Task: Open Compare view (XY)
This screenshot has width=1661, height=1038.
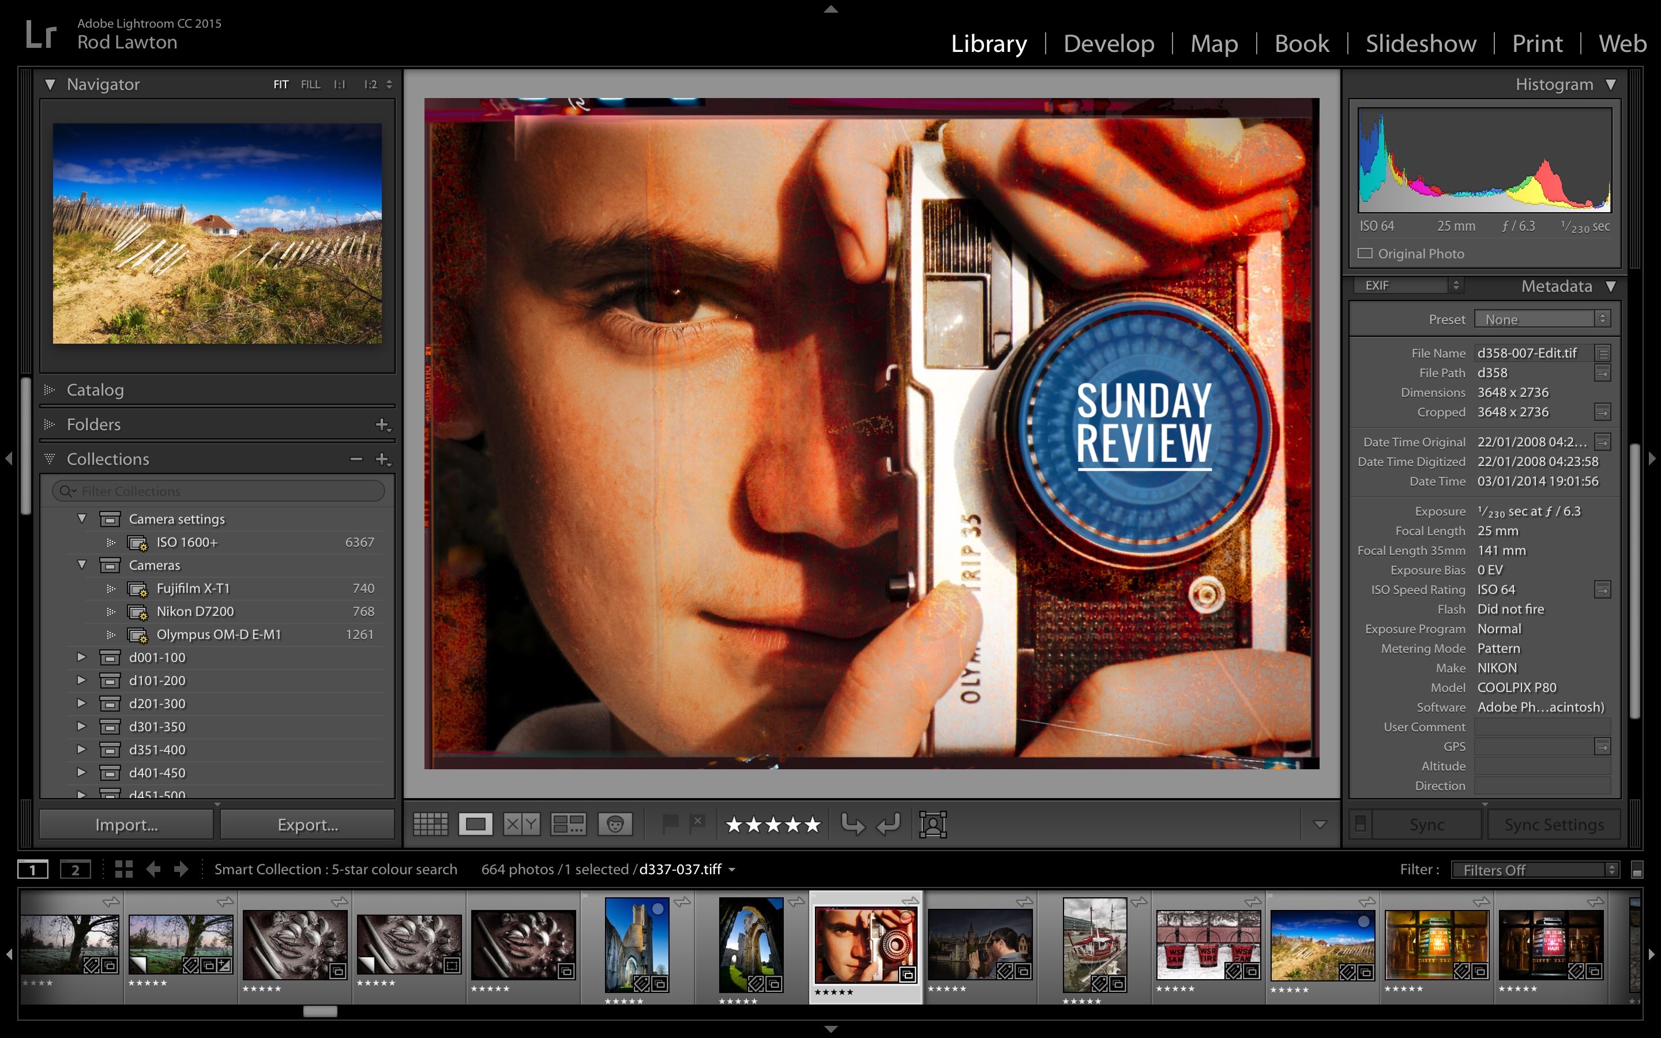Action: (521, 824)
